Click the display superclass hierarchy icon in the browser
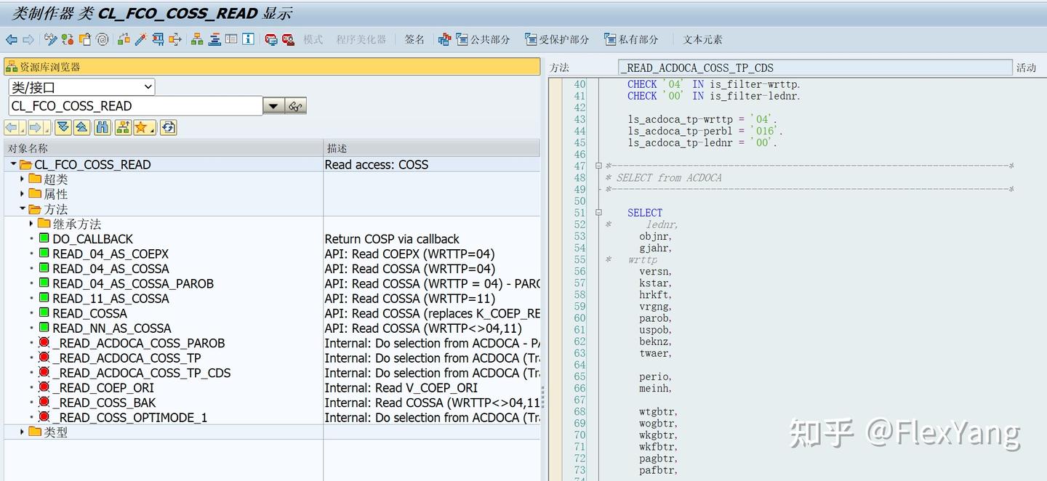 [122, 128]
